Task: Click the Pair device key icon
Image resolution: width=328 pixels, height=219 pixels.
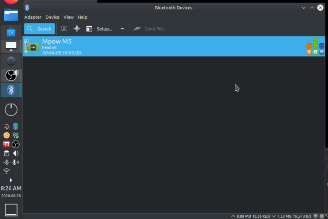Action: tap(64, 29)
